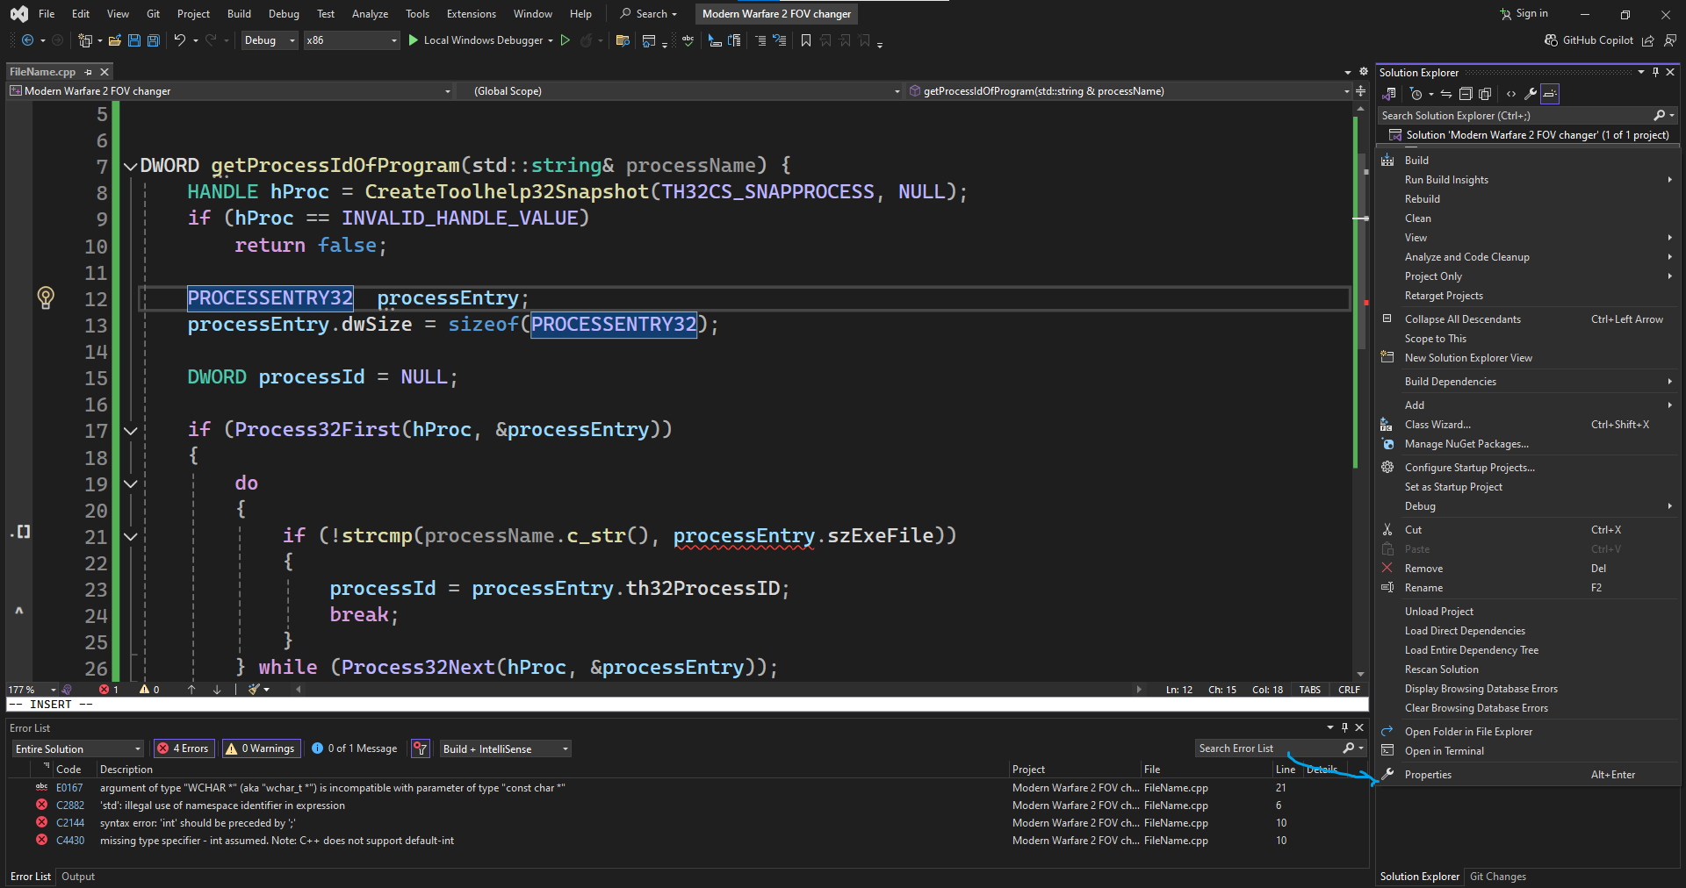The height and width of the screenshot is (888, 1686).
Task: Toggle the Preview Selected Items button in Solution Explorer
Action: coord(1550,94)
